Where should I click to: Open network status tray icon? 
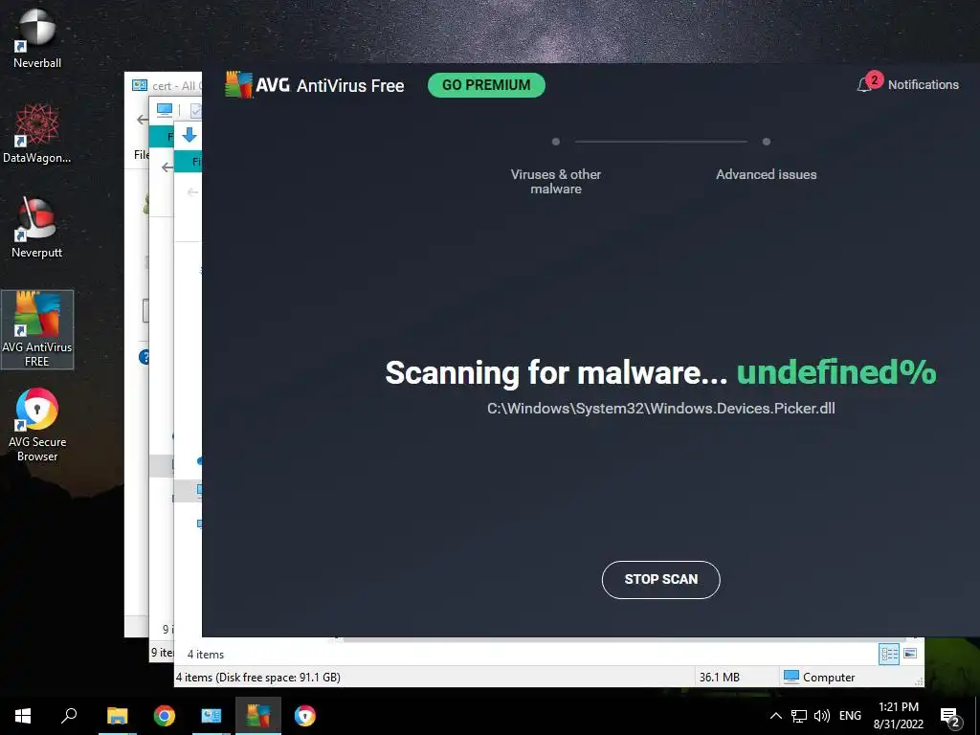799,716
